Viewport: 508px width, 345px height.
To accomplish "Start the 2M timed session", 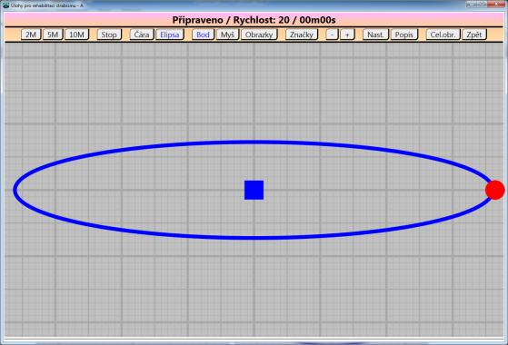I will (x=31, y=34).
